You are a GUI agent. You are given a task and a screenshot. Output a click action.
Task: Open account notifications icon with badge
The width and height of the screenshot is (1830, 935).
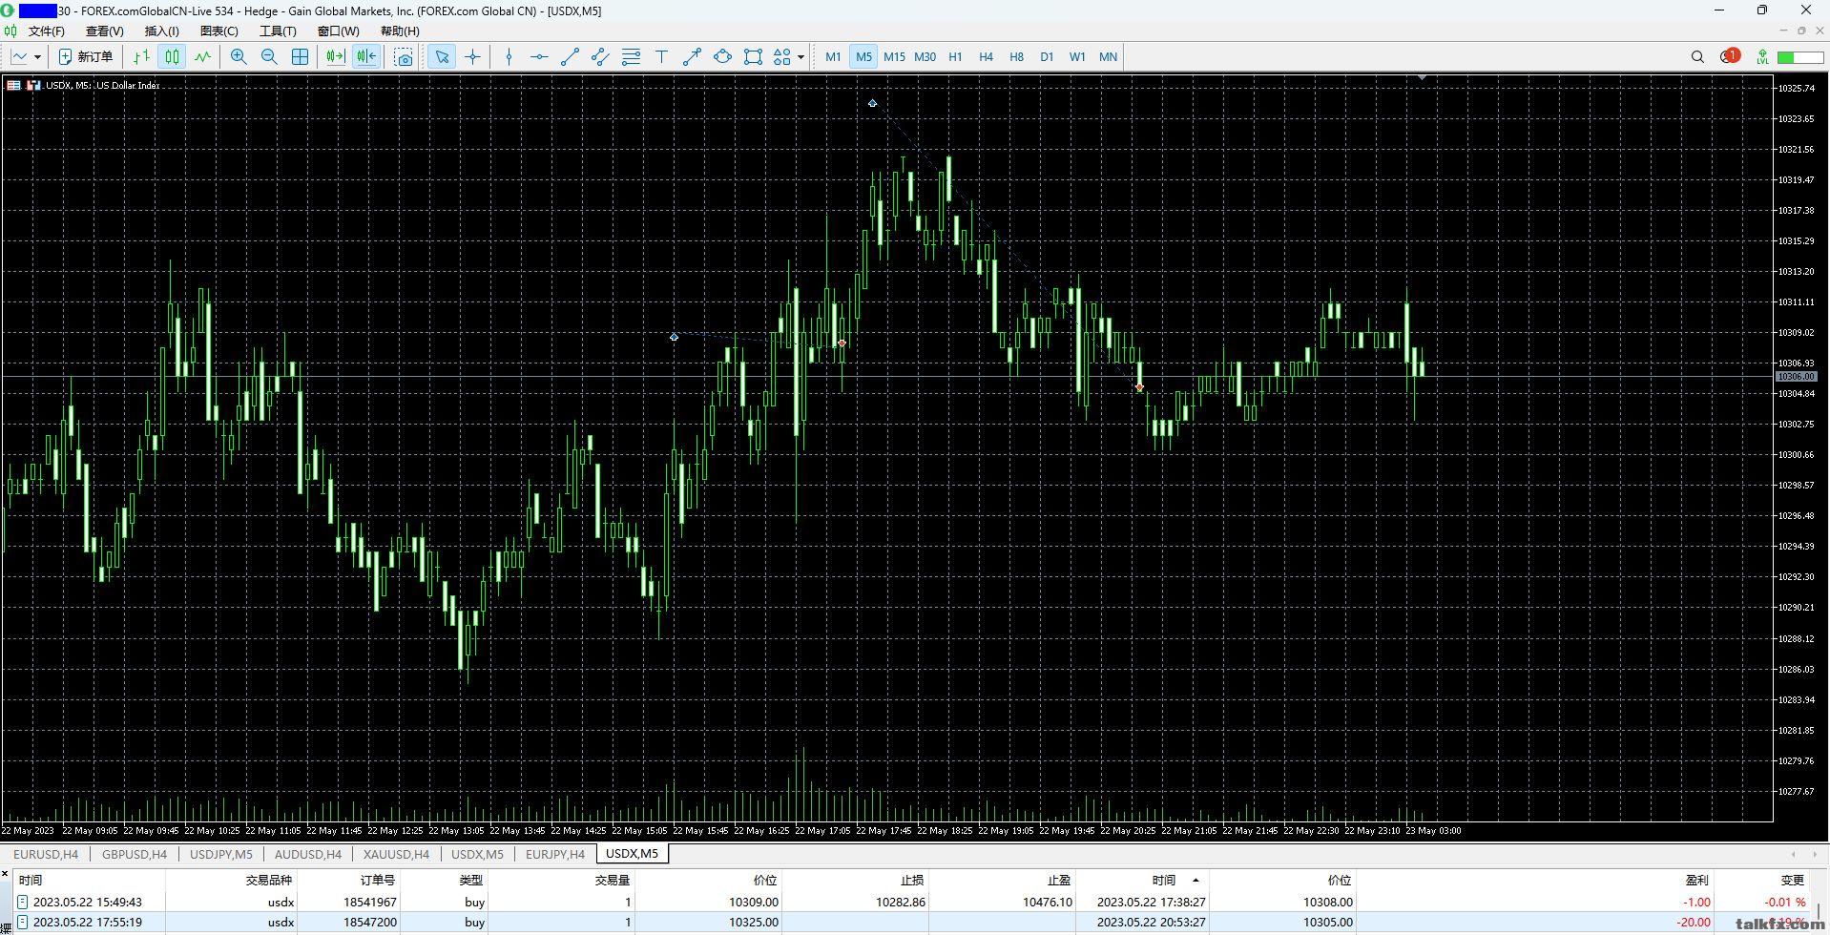(x=1730, y=56)
